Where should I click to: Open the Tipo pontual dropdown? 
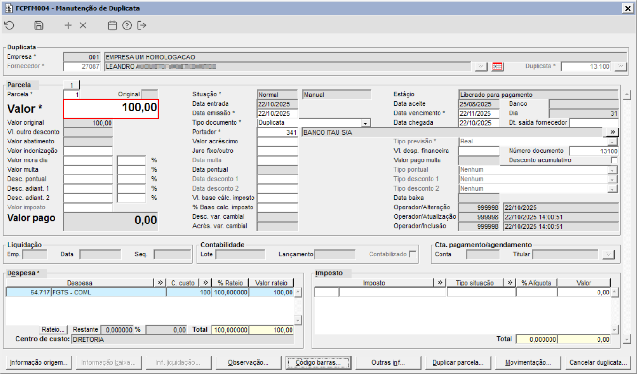click(x=612, y=170)
